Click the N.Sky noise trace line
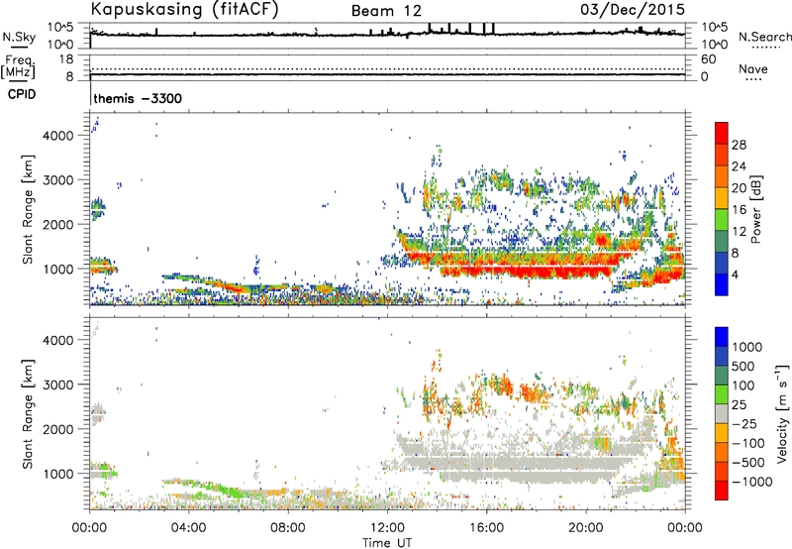 tap(387, 35)
